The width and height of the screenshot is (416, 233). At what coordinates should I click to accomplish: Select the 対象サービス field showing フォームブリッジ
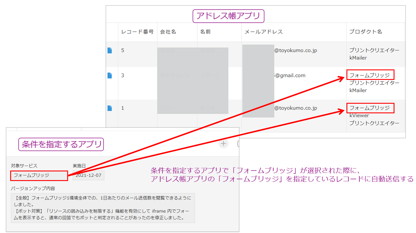[39, 175]
